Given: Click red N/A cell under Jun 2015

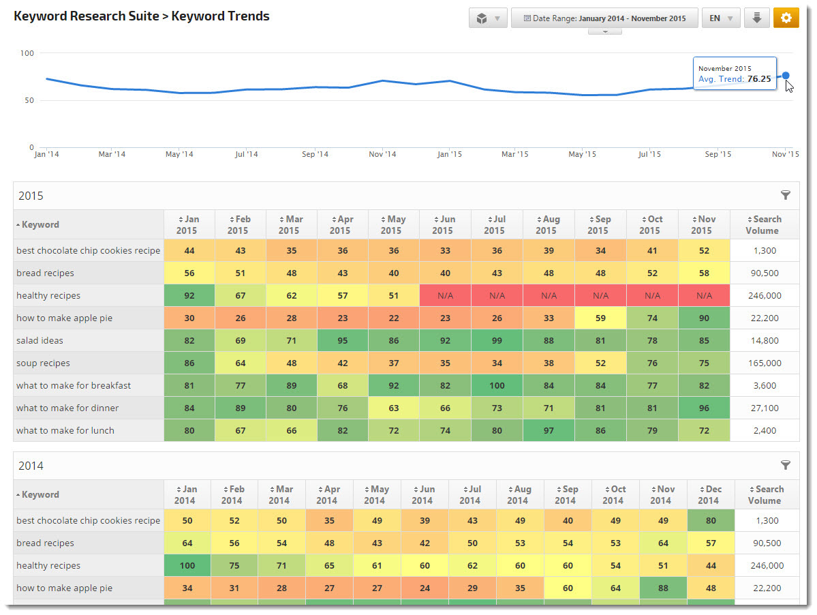Looking at the screenshot, I should (445, 296).
